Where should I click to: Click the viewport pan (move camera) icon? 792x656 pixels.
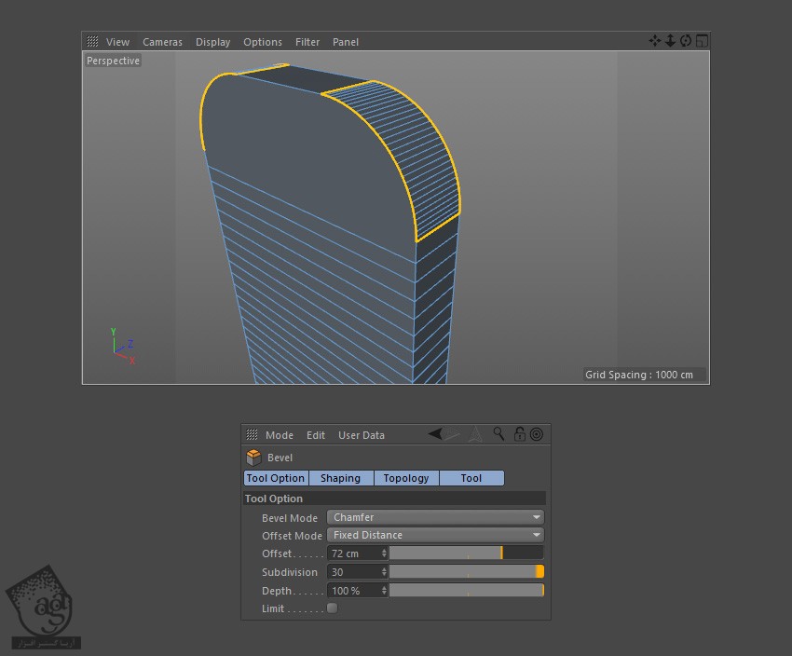(x=654, y=41)
